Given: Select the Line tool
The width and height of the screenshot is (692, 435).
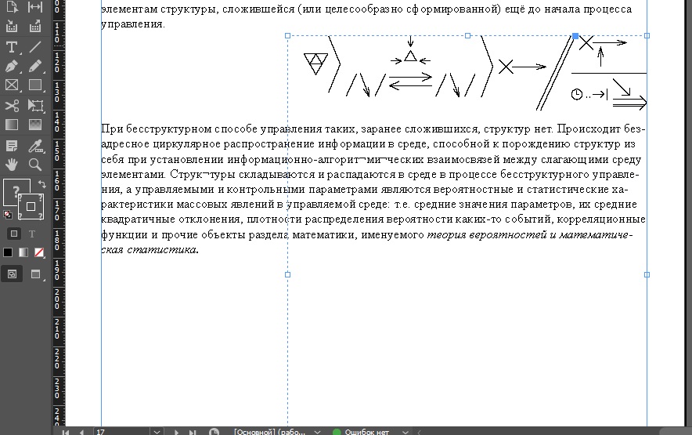Looking at the screenshot, I should (x=35, y=47).
